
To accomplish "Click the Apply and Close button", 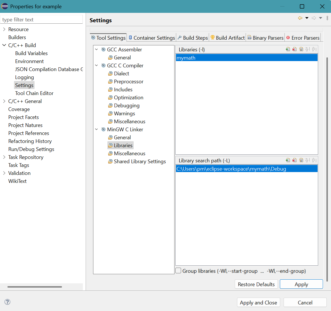I will tap(258, 302).
